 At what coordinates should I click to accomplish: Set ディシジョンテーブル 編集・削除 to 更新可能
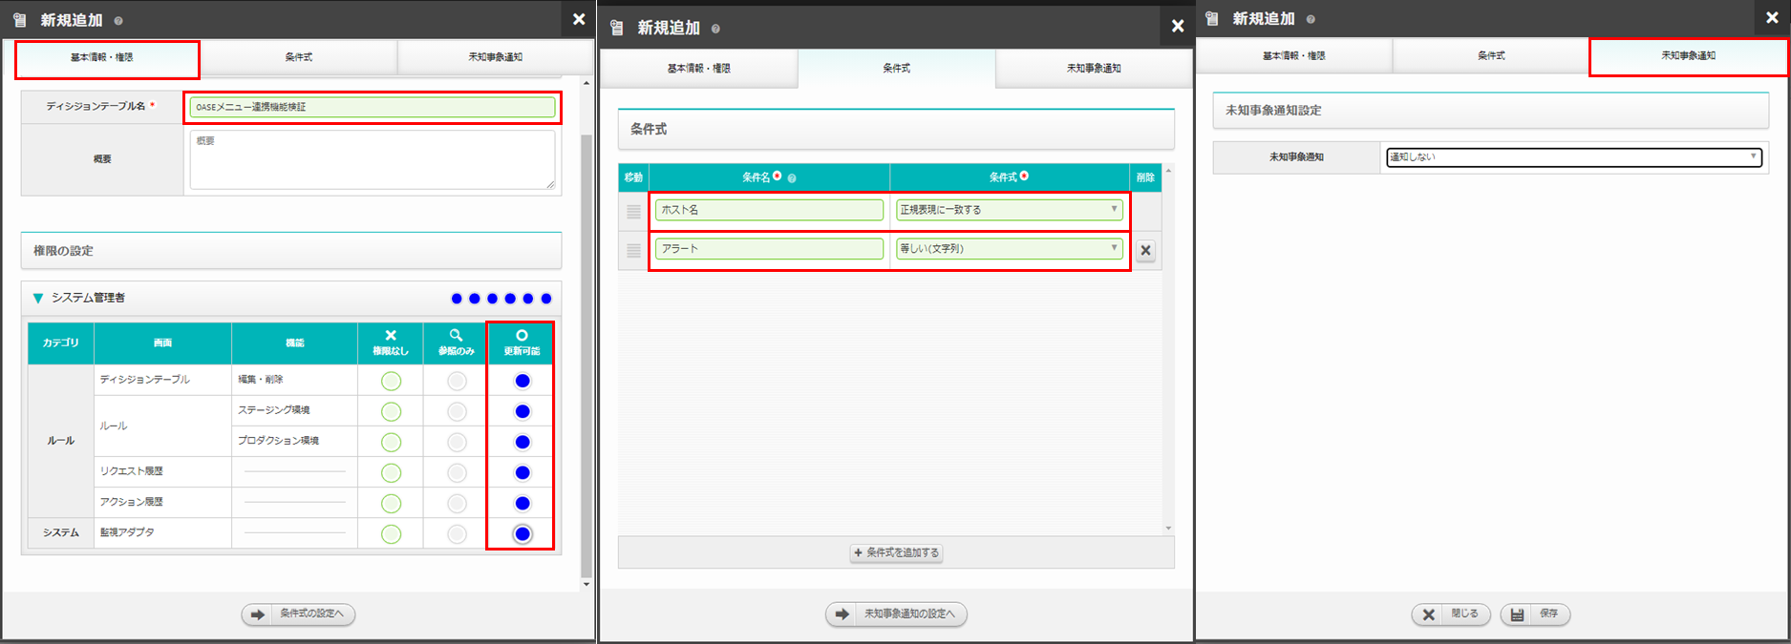click(x=522, y=381)
